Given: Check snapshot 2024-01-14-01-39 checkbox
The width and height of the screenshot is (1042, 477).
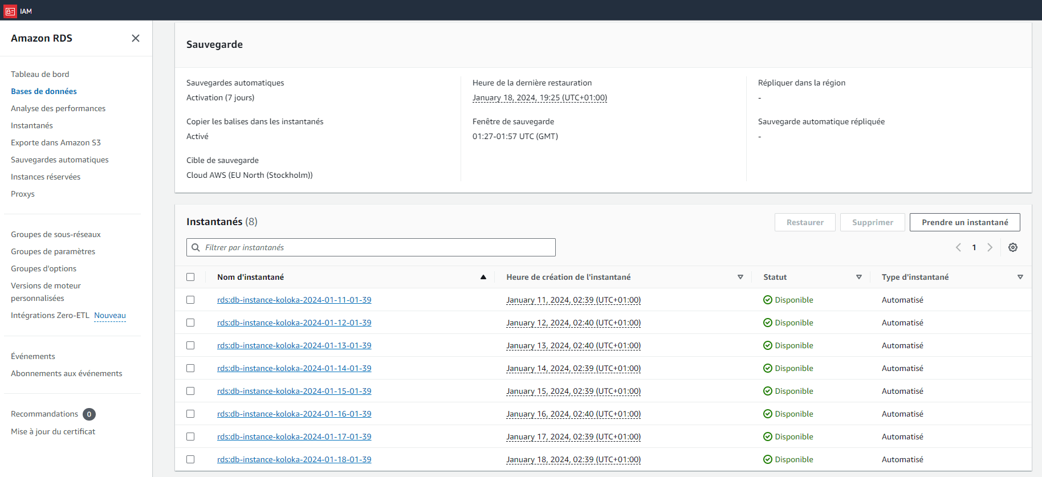Looking at the screenshot, I should click(190, 368).
